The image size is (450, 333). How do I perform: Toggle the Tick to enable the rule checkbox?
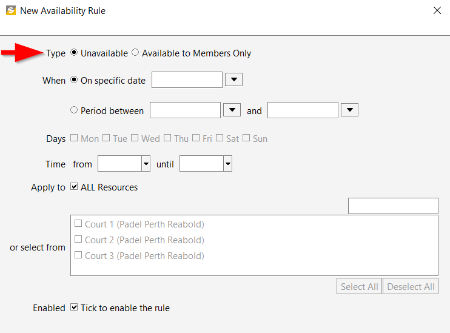pyautogui.click(x=74, y=307)
